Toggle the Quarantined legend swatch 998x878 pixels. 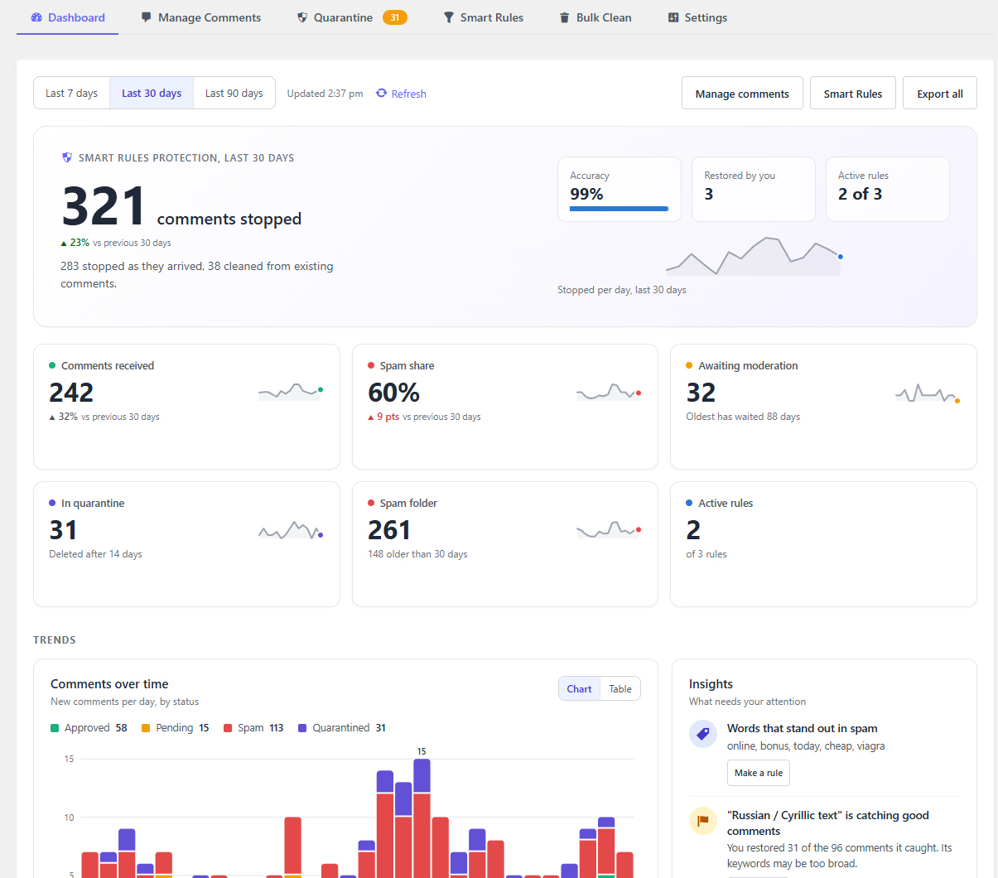coord(302,728)
